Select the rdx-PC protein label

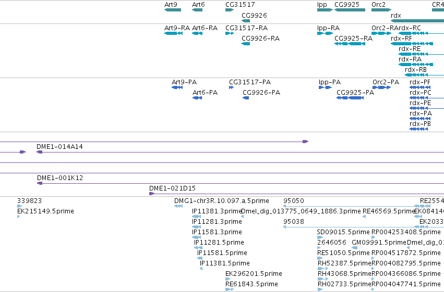click(421, 92)
